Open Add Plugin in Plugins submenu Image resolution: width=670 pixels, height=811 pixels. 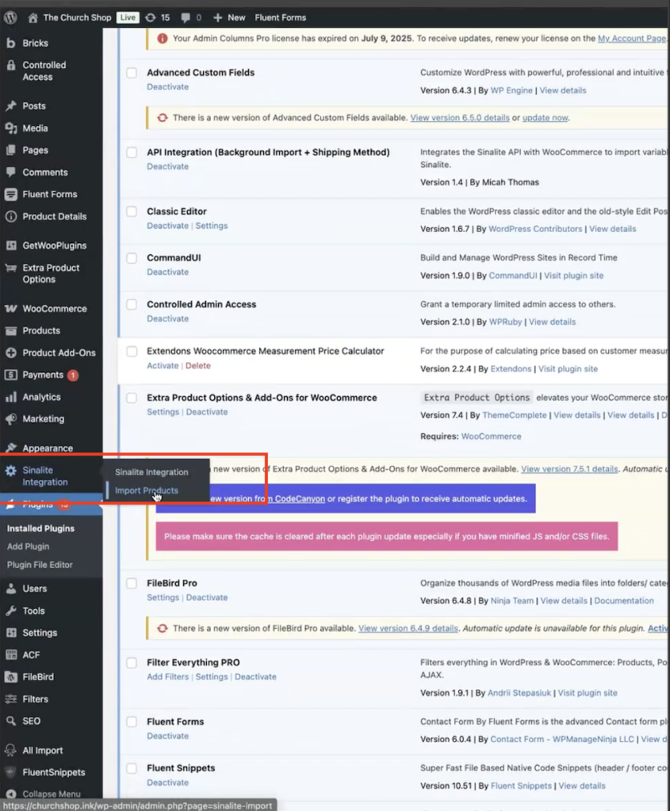pyautogui.click(x=28, y=546)
